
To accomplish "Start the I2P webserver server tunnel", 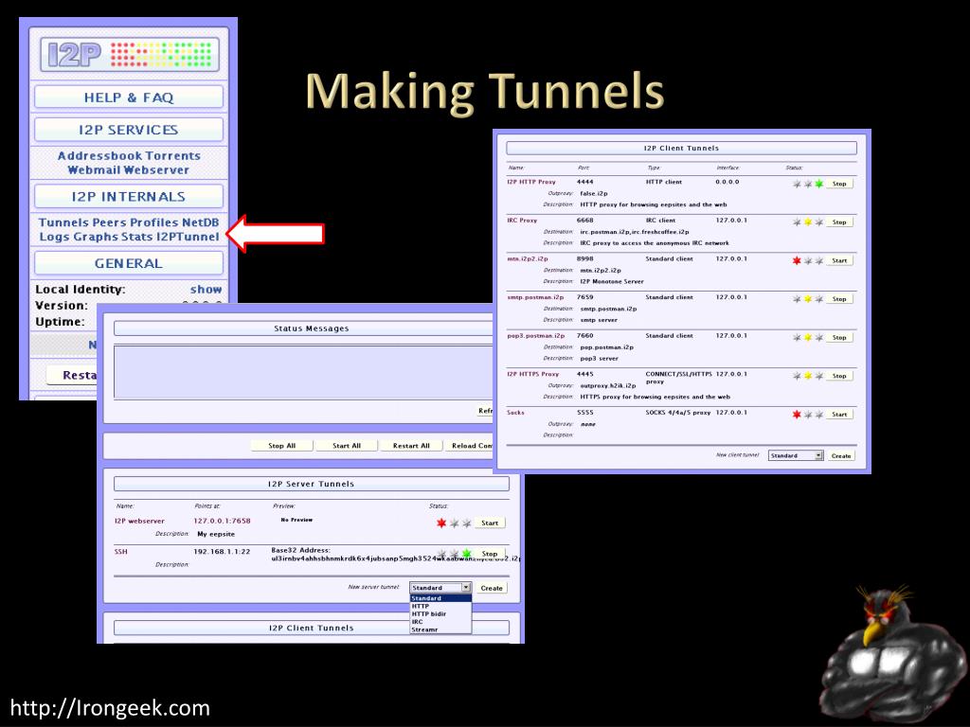I will pyautogui.click(x=490, y=523).
